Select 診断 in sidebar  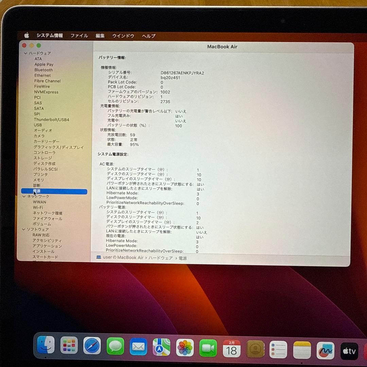[37, 186]
